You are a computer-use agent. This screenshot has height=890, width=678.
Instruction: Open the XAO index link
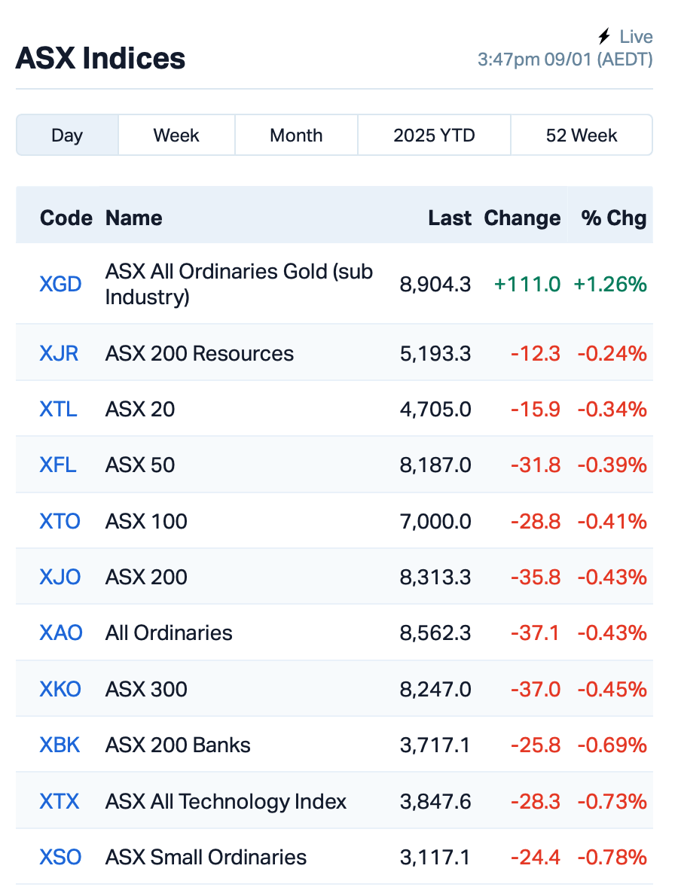tap(61, 632)
